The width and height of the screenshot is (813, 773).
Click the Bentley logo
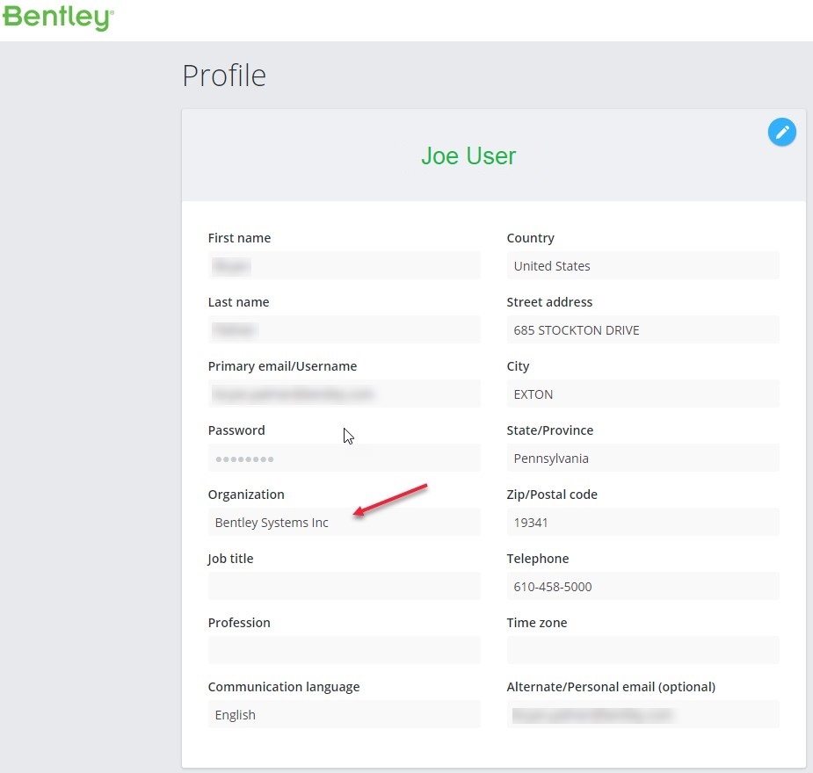point(58,18)
